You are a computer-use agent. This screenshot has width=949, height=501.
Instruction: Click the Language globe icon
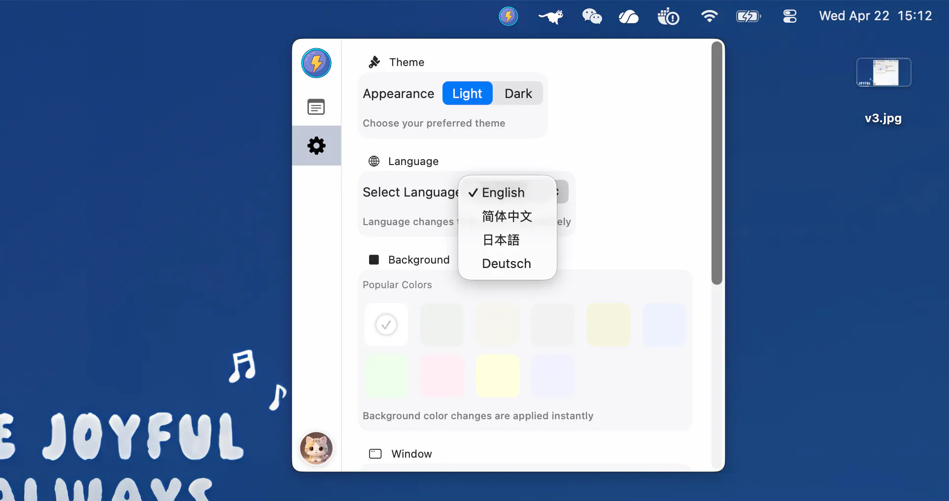click(374, 161)
